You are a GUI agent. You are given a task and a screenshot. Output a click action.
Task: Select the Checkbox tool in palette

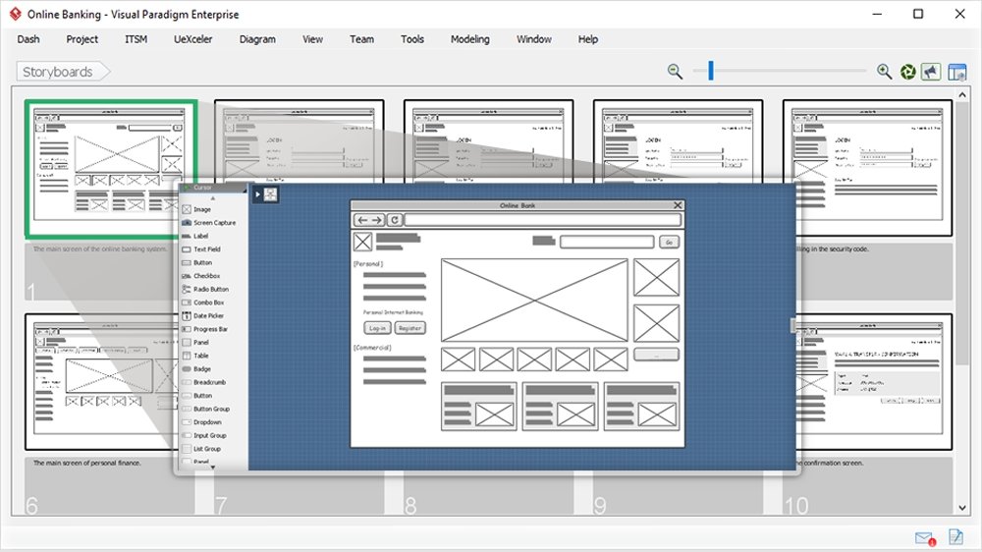pos(201,276)
